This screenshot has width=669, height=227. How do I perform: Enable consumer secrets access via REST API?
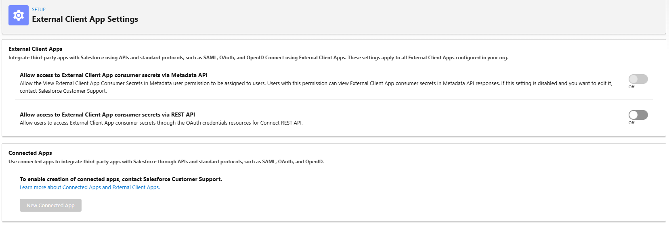click(638, 115)
